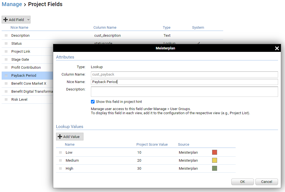Click the Add Value button label
Viewport: 285px width, 192px height.
(71, 137)
